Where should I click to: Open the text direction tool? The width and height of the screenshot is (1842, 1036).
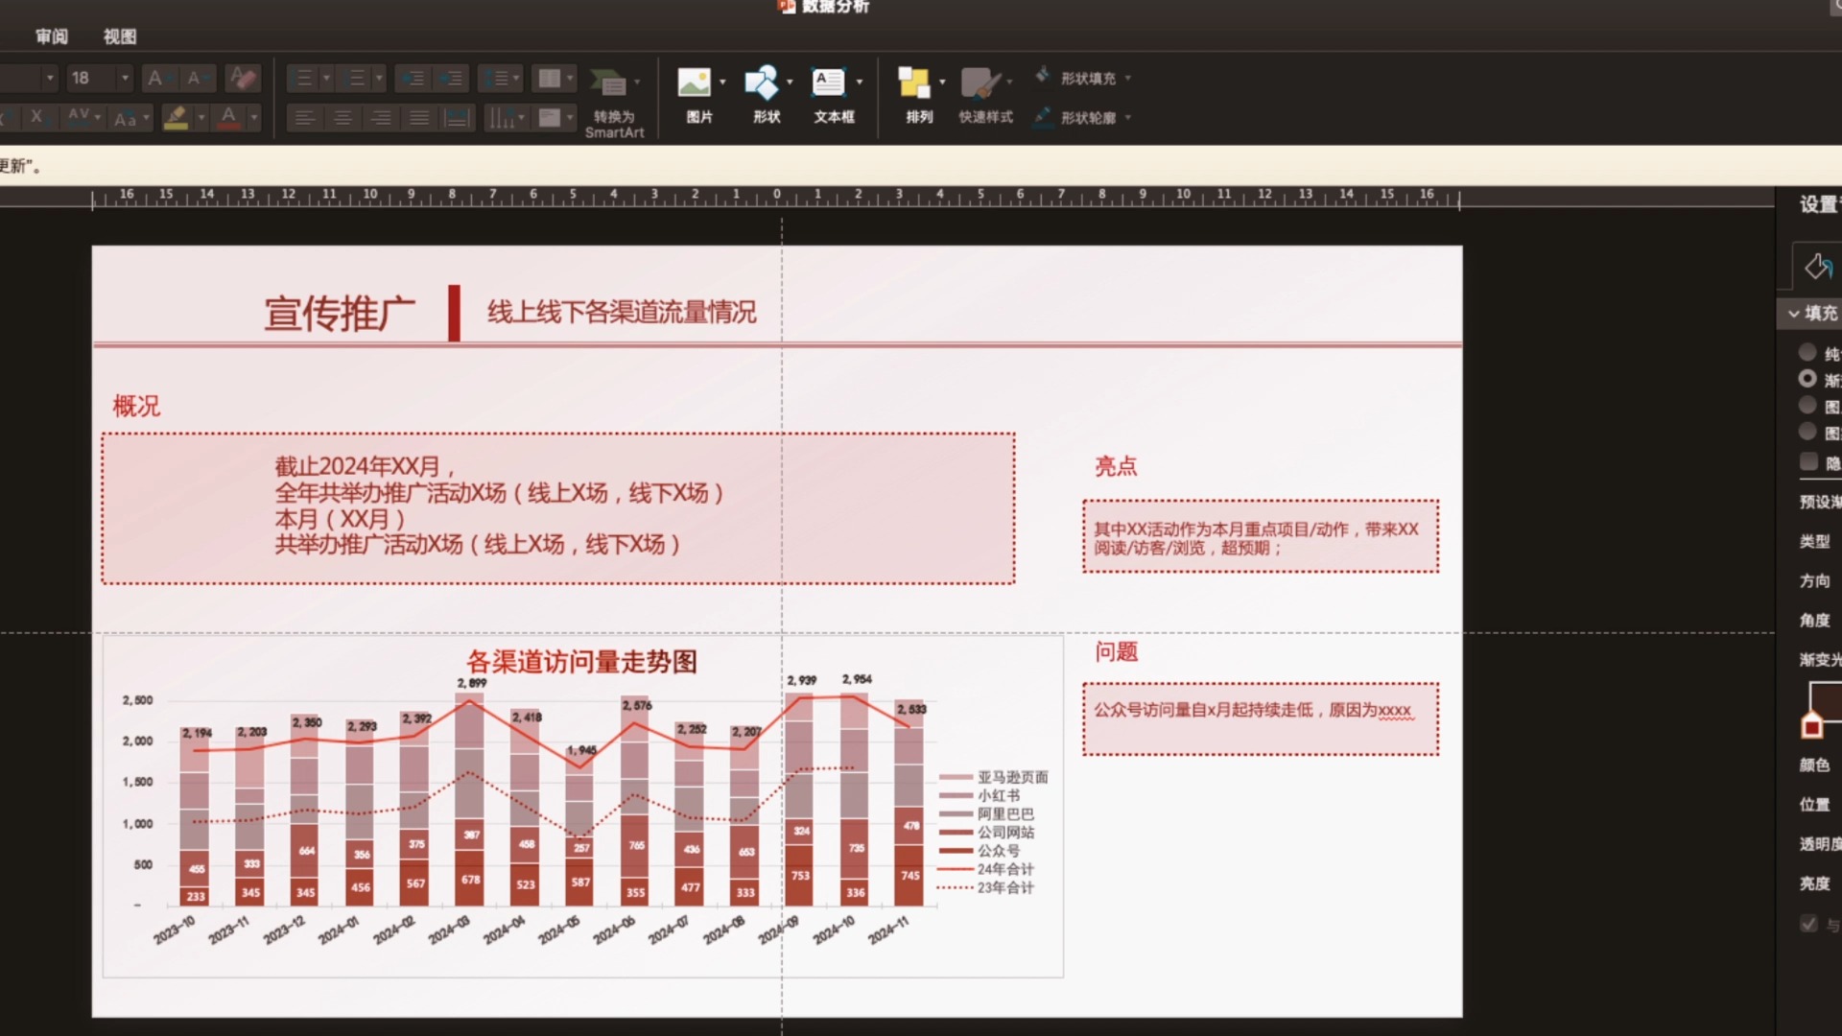coord(506,118)
